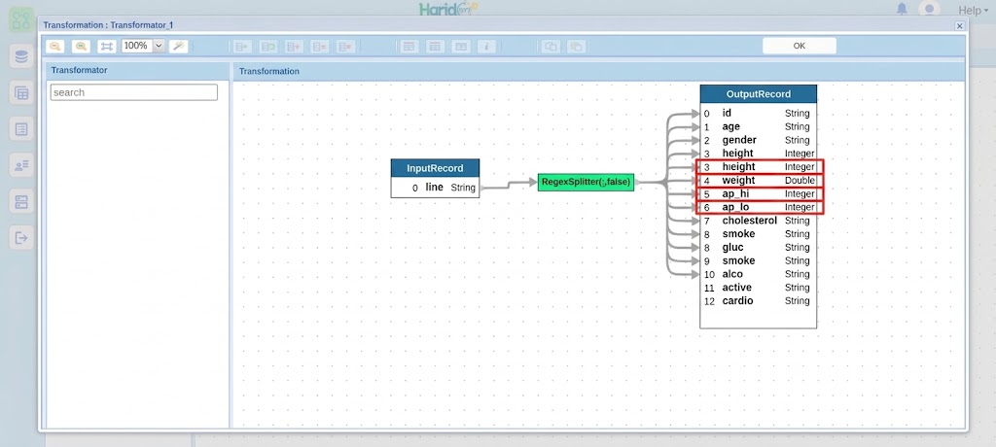The width and height of the screenshot is (996, 447).
Task: Focus the Transformator search field
Action: coord(134,92)
